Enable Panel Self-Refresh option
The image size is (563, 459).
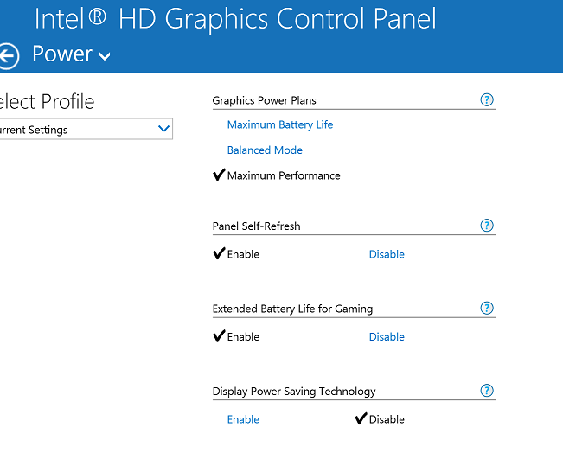point(243,254)
